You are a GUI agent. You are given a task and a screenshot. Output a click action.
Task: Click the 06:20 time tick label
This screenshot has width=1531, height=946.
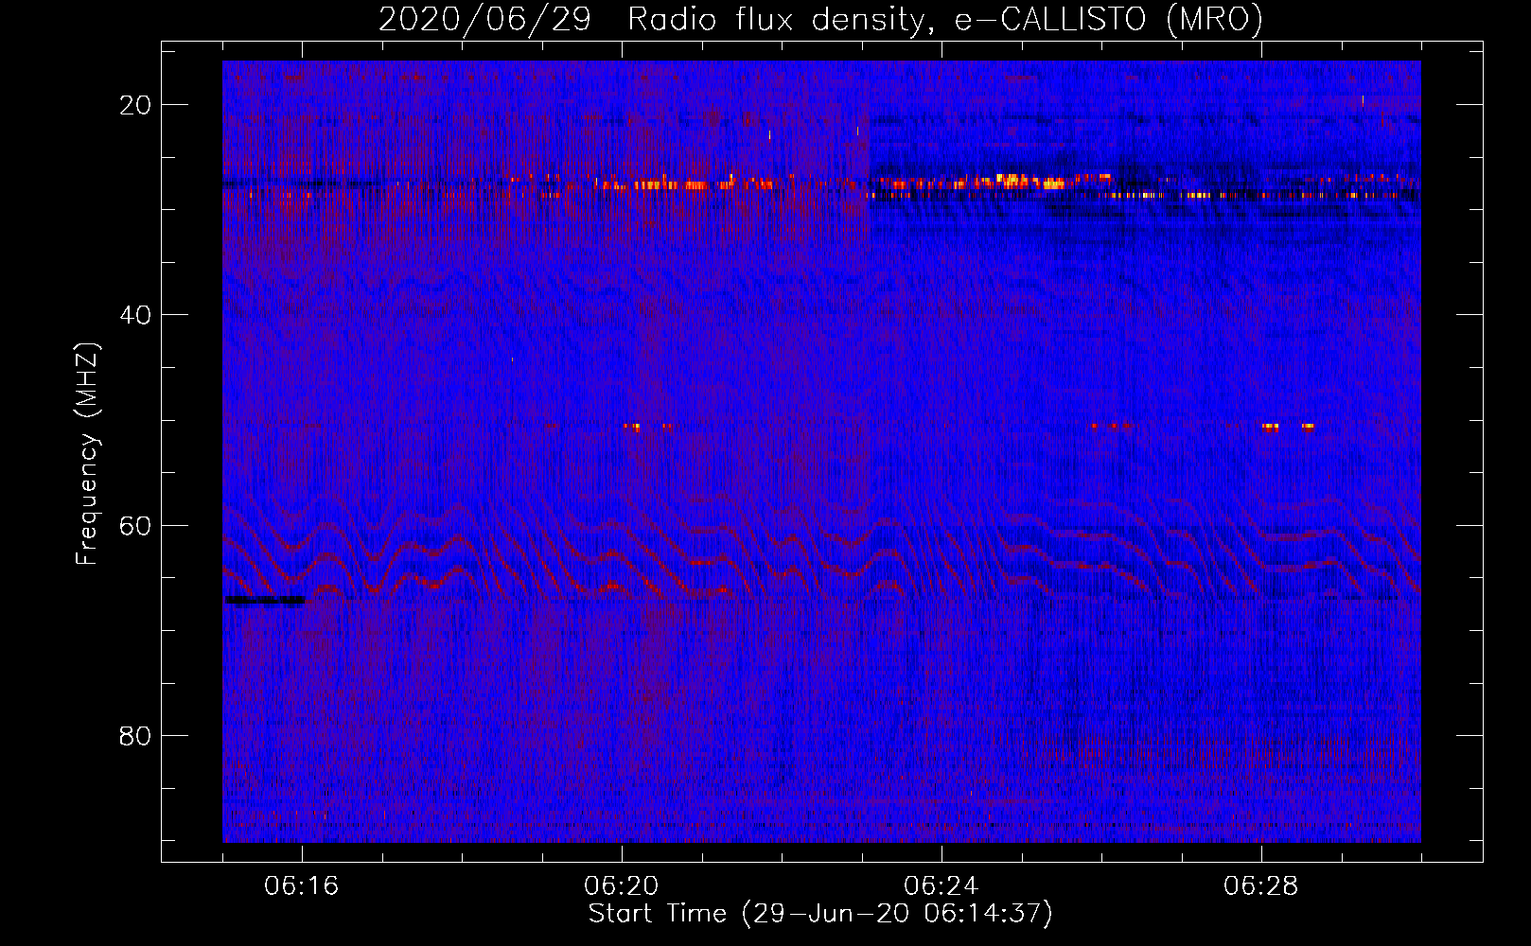(x=622, y=886)
